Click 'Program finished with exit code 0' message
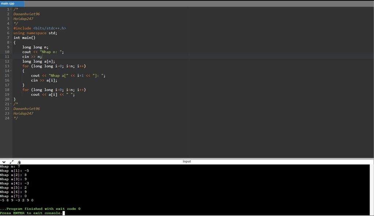 [x=40, y=209]
